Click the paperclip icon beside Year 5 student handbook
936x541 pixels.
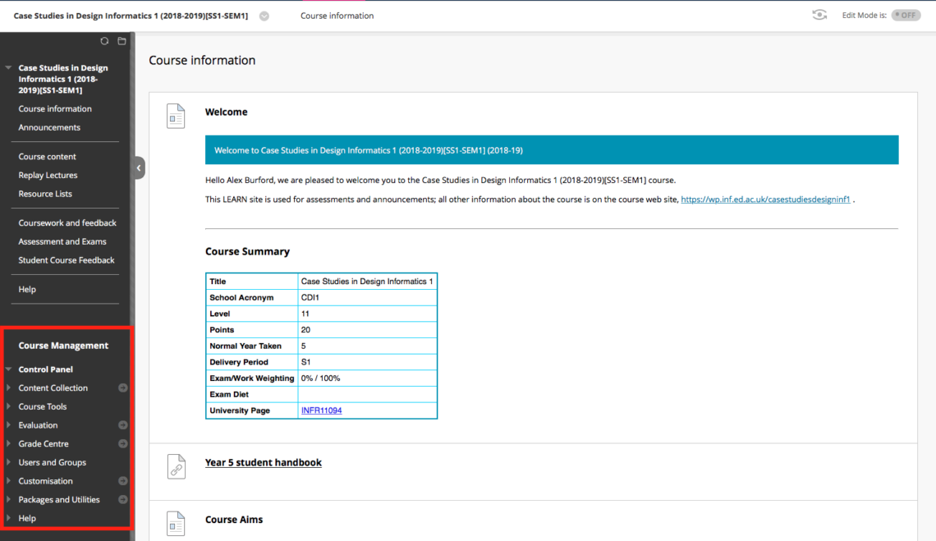(x=176, y=466)
